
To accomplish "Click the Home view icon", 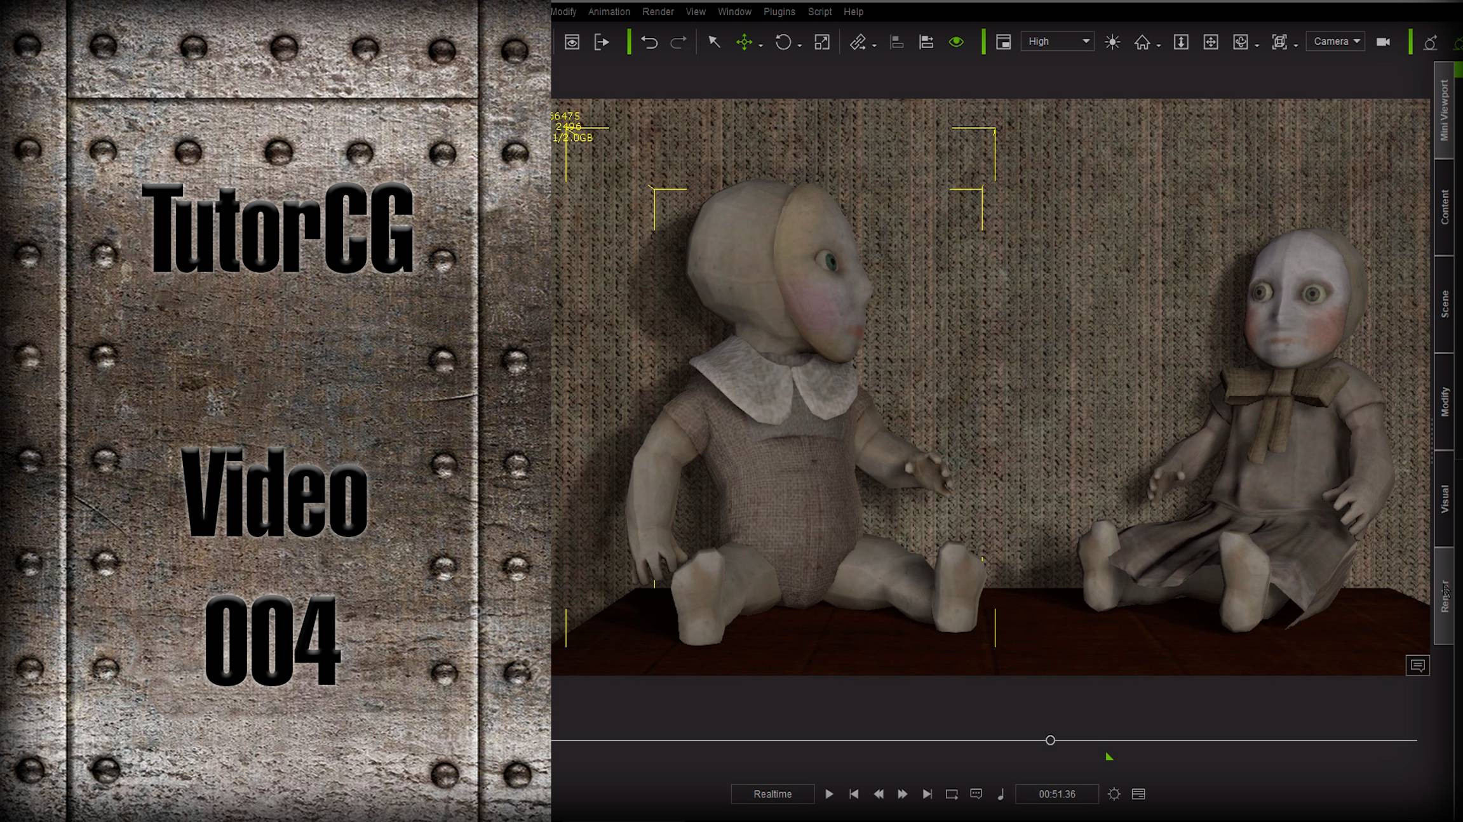I will 1142,42.
